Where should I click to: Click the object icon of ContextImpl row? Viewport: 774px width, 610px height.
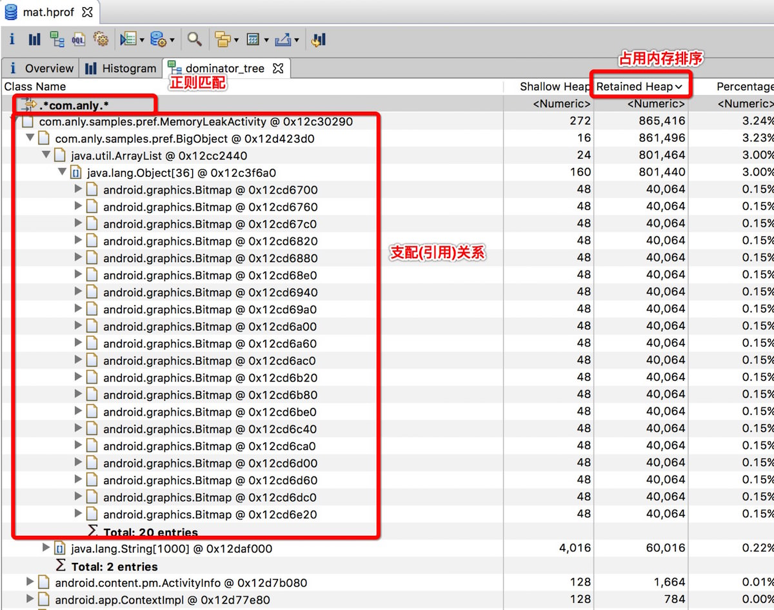(x=43, y=600)
